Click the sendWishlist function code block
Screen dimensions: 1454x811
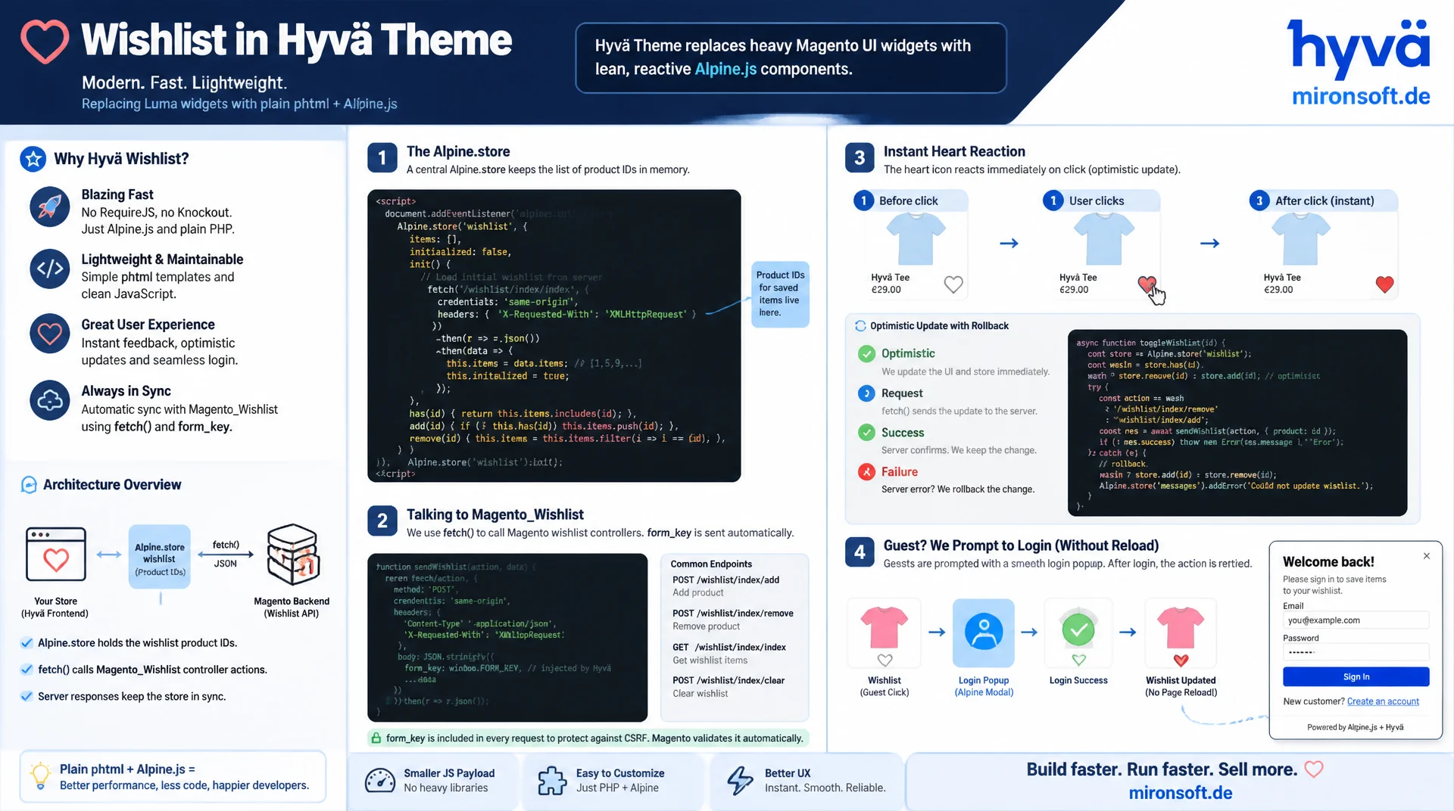pos(507,638)
